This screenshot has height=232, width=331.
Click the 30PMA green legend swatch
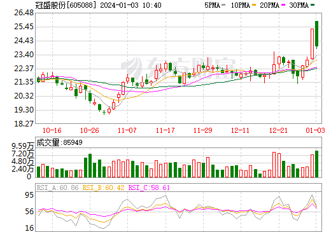tap(313, 5)
